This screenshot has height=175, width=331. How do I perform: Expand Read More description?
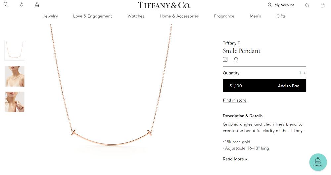235,159
